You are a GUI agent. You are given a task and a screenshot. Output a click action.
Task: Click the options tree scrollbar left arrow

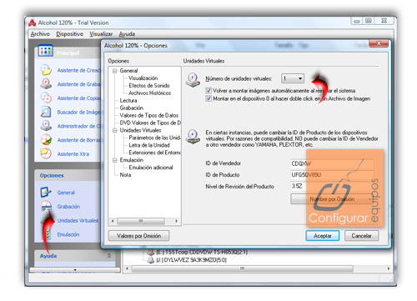point(113,221)
